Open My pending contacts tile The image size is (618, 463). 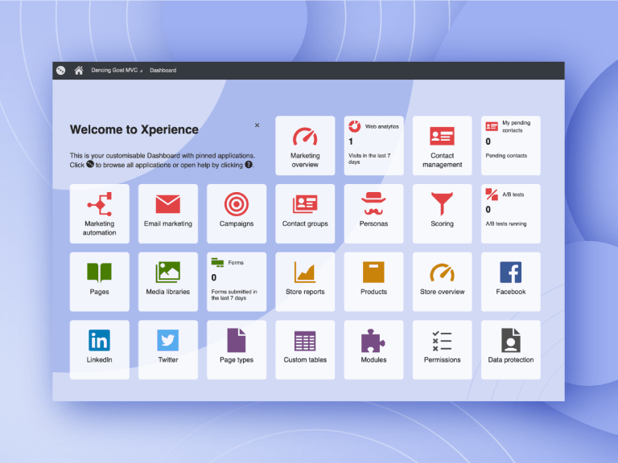click(511, 145)
